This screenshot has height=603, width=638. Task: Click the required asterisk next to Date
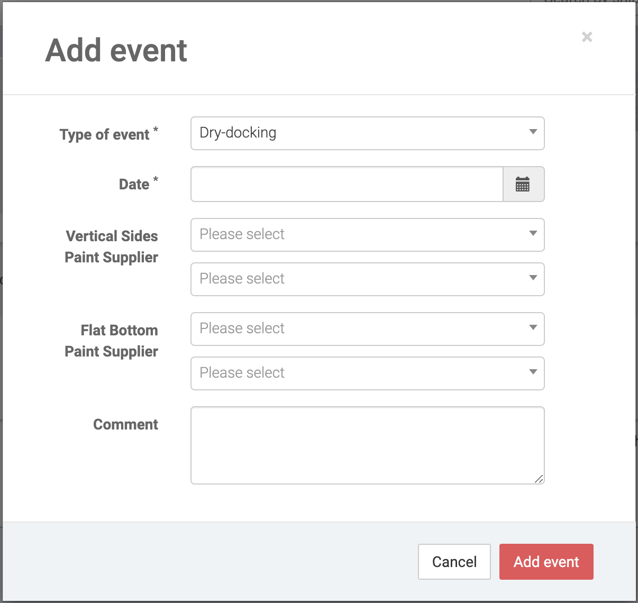pyautogui.click(x=156, y=179)
